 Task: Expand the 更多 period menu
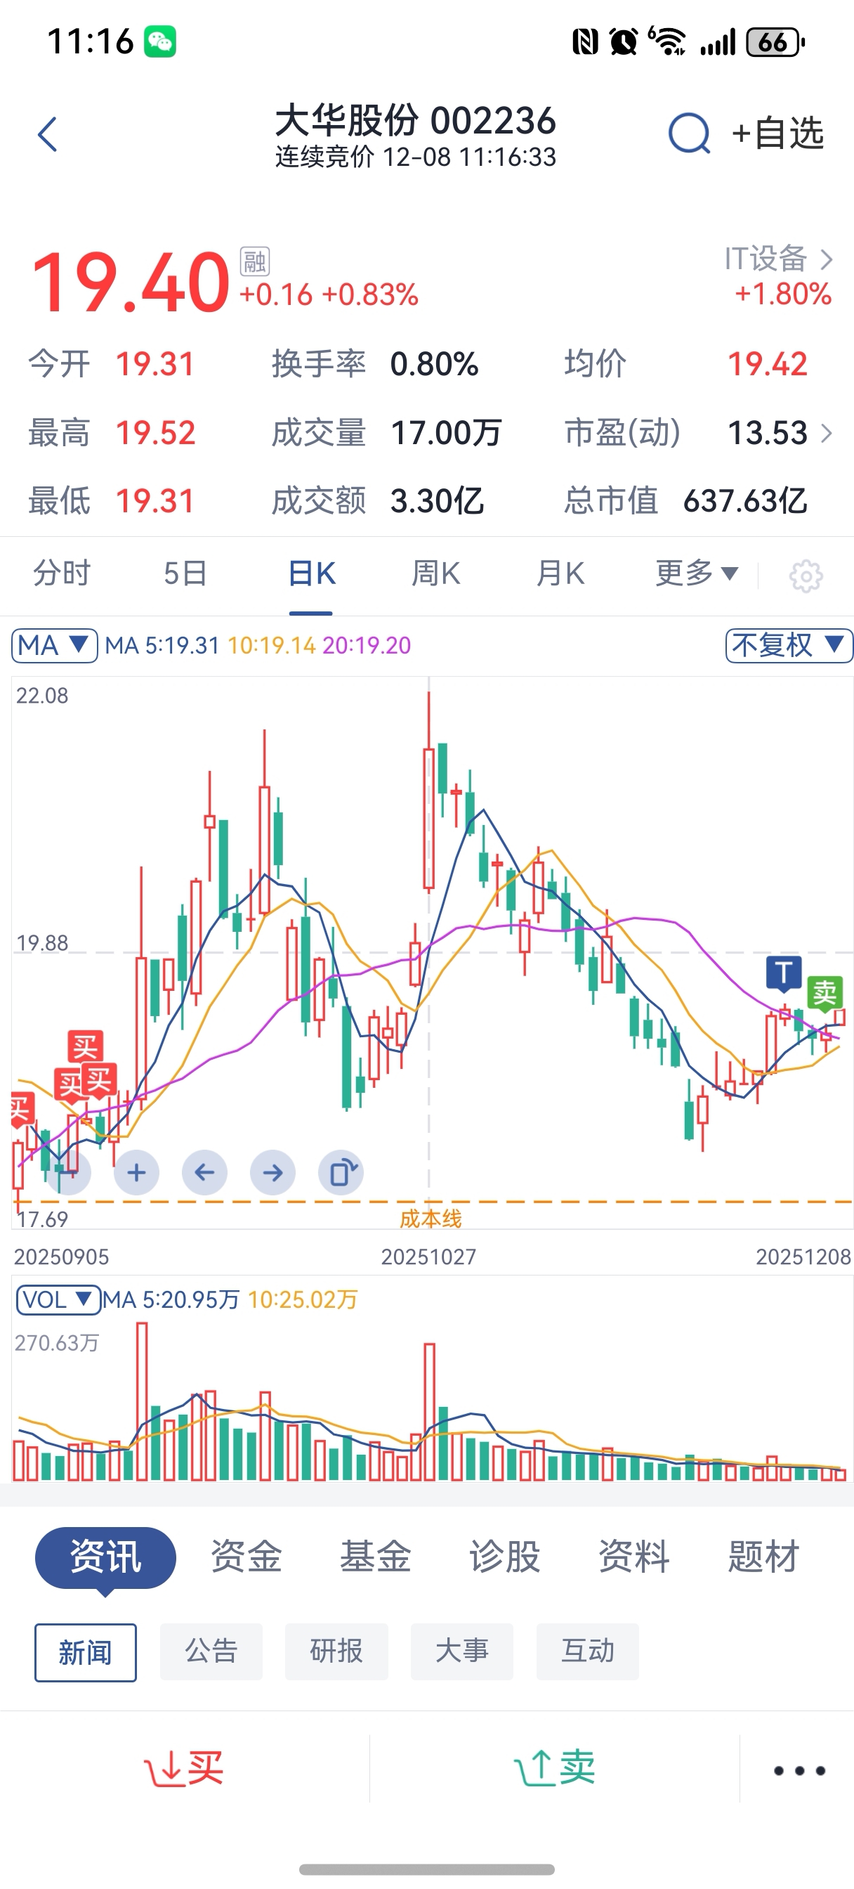(x=697, y=573)
